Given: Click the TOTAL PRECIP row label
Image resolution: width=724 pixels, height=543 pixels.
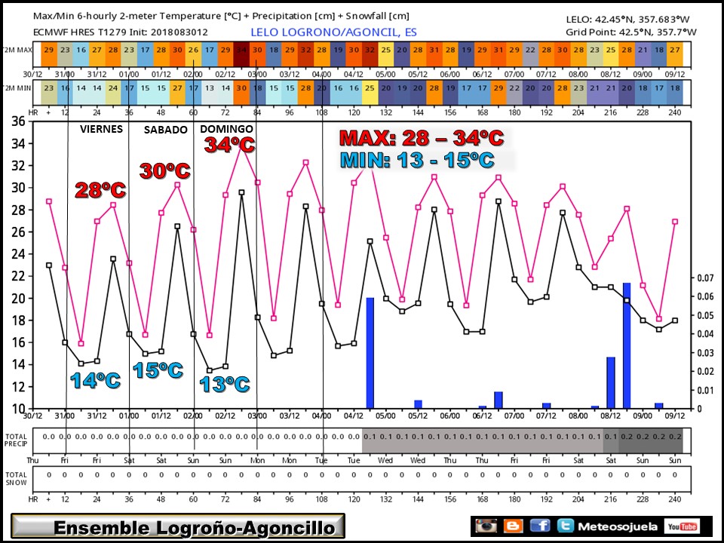Looking at the screenshot, I should 16,440.
